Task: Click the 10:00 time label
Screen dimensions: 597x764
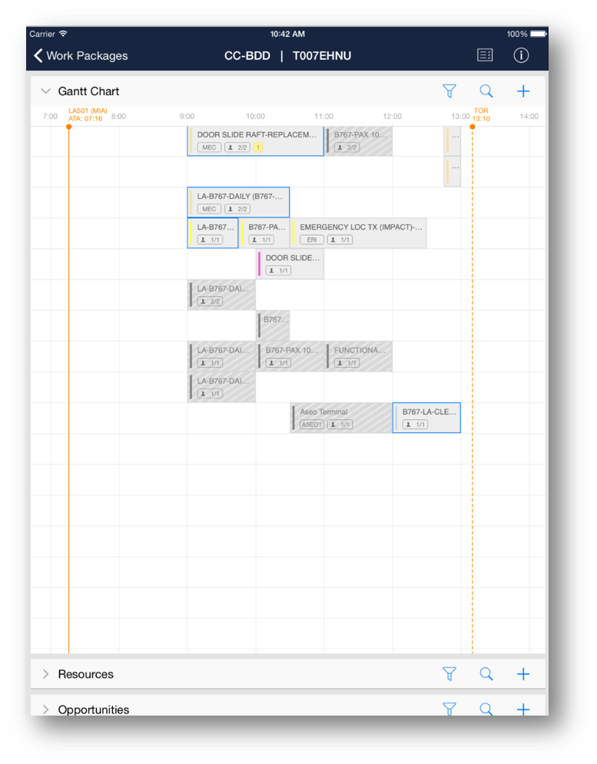Action: 256,117
